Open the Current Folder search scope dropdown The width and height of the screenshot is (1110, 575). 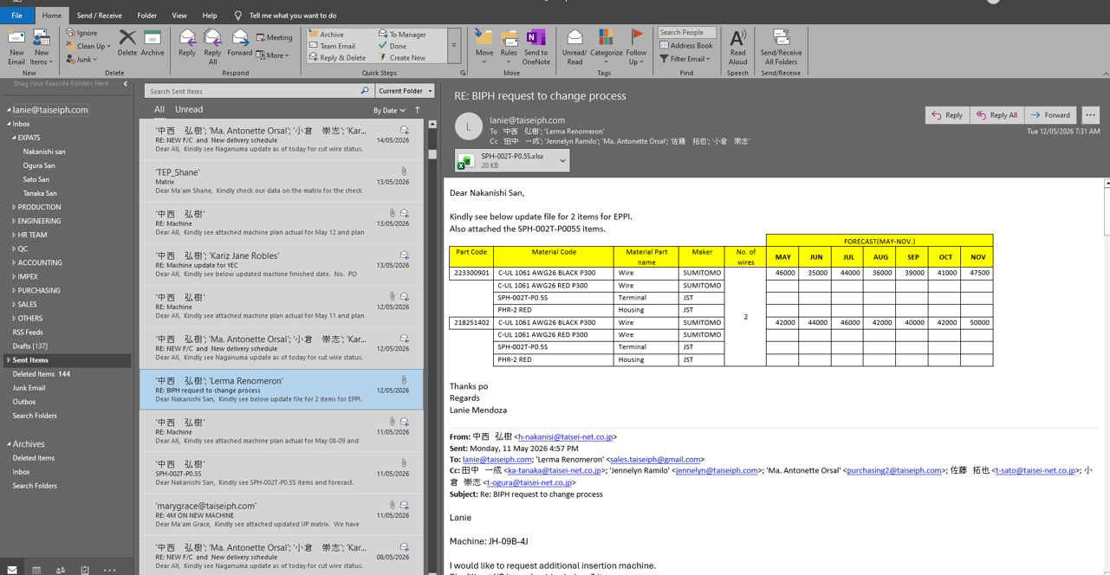coord(405,91)
